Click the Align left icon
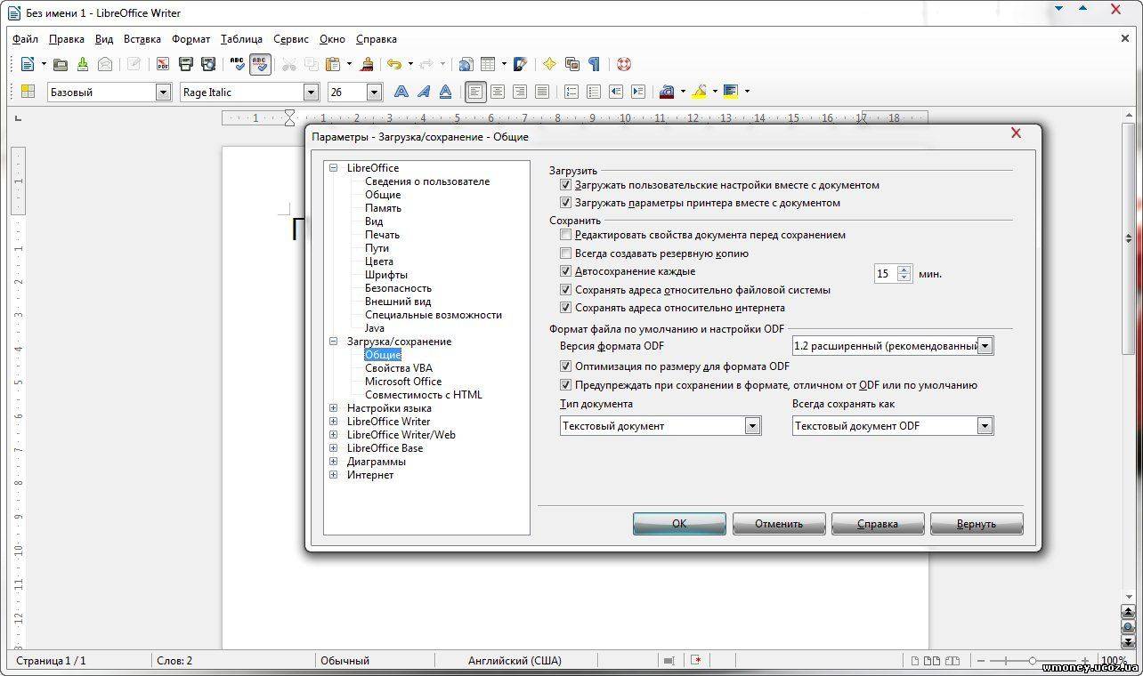Viewport: 1143px width, 676px height. pyautogui.click(x=475, y=92)
